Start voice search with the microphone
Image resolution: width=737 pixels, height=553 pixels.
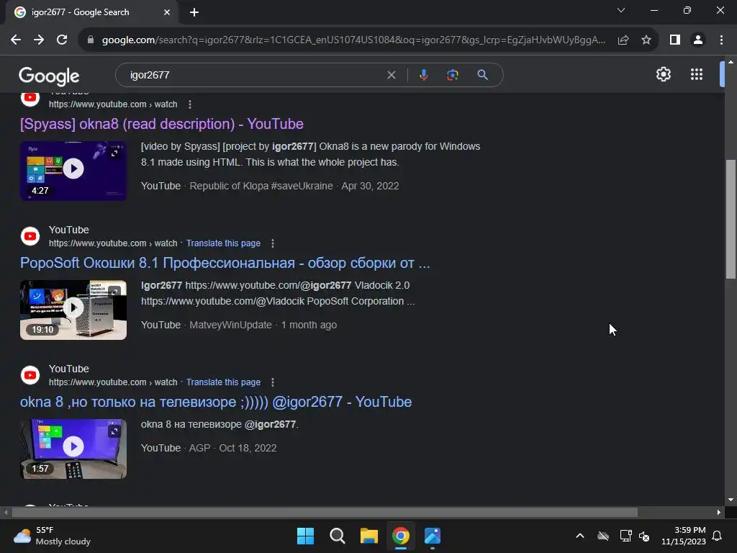coord(423,75)
